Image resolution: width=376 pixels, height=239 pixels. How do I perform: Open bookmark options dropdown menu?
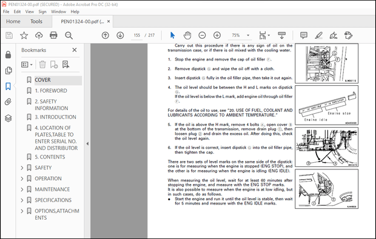click(x=27, y=65)
